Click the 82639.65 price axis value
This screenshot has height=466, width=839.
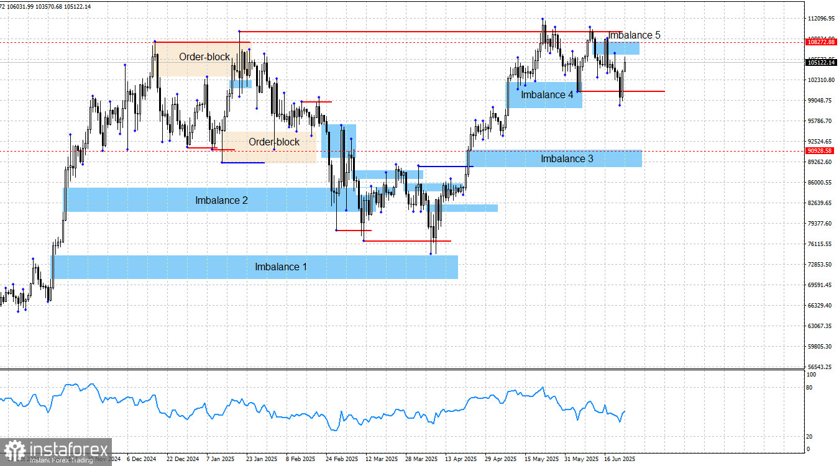pyautogui.click(x=820, y=203)
